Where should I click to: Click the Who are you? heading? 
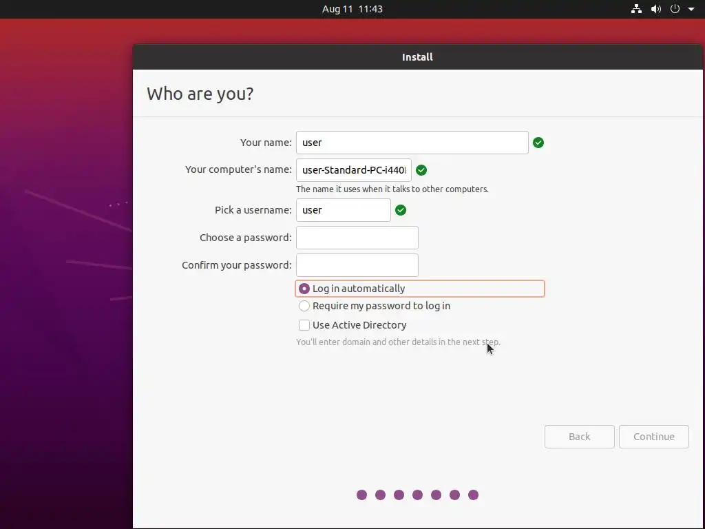point(200,94)
